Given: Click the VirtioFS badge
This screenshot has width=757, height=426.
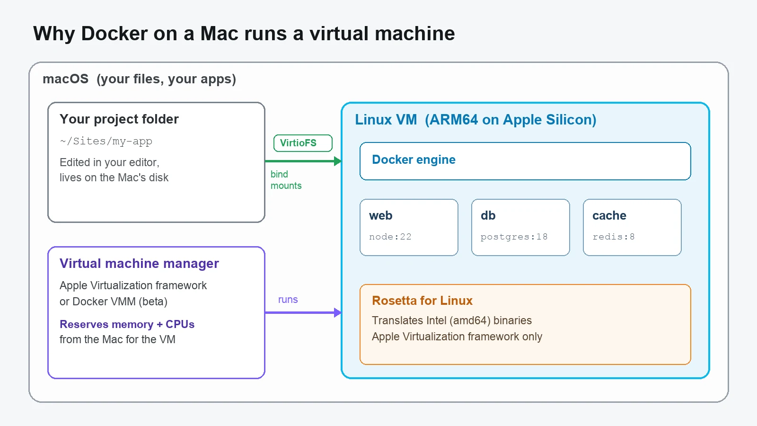Looking at the screenshot, I should pyautogui.click(x=303, y=143).
